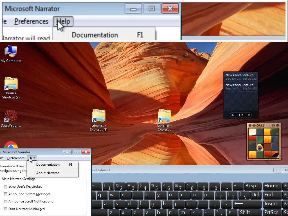This screenshot has height=216, width=288.
Task: Click the equals key on On-Screen Keyboard
Action: pyautogui.click(x=238, y=187)
